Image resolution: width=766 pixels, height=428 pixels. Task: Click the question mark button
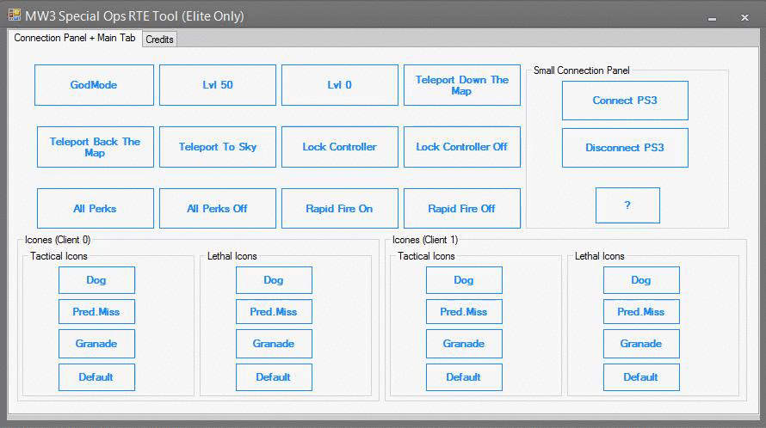627,205
